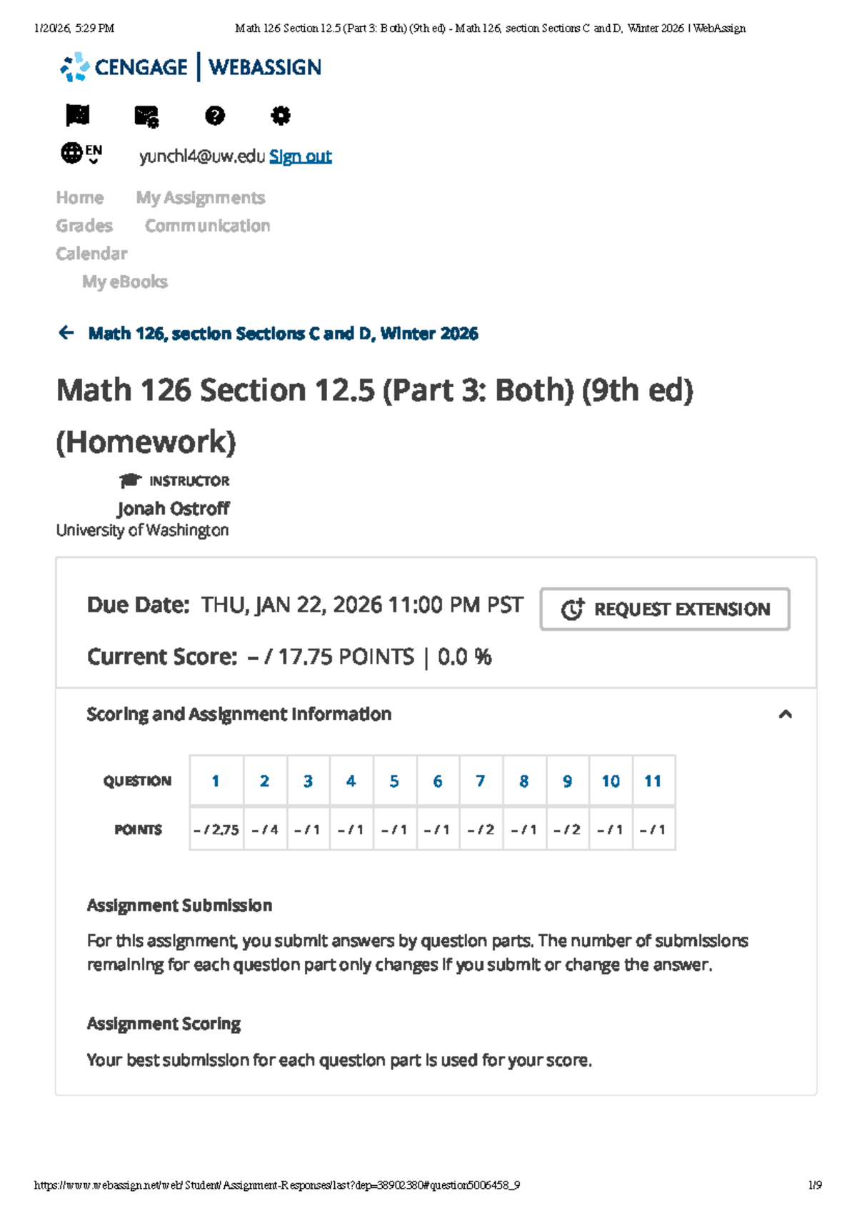Open the Calendar page
This screenshot has height=1213, width=857.
(x=91, y=254)
